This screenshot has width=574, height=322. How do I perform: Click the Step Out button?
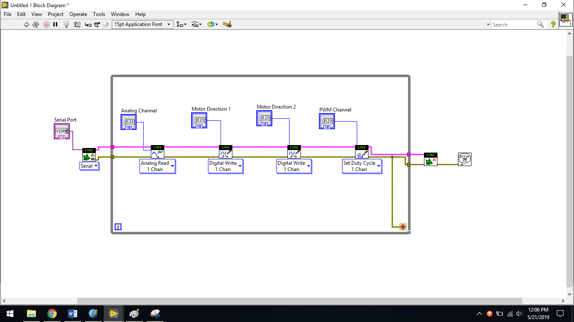105,24
